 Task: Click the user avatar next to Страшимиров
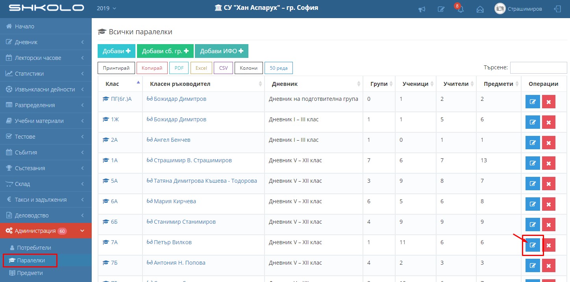pyautogui.click(x=500, y=9)
